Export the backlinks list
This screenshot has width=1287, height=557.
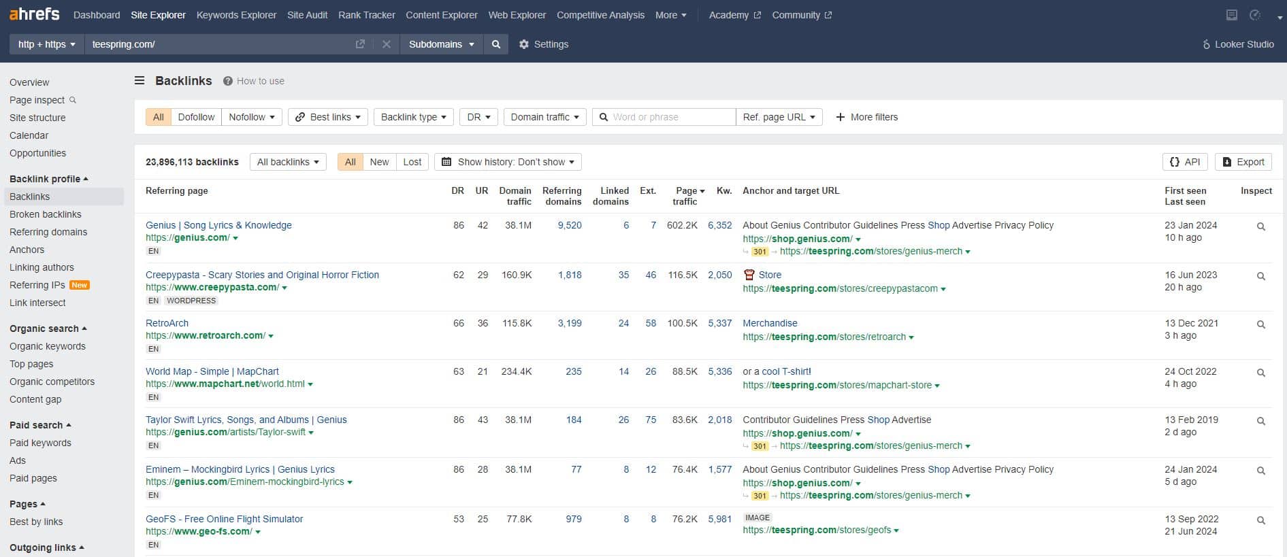click(x=1243, y=162)
